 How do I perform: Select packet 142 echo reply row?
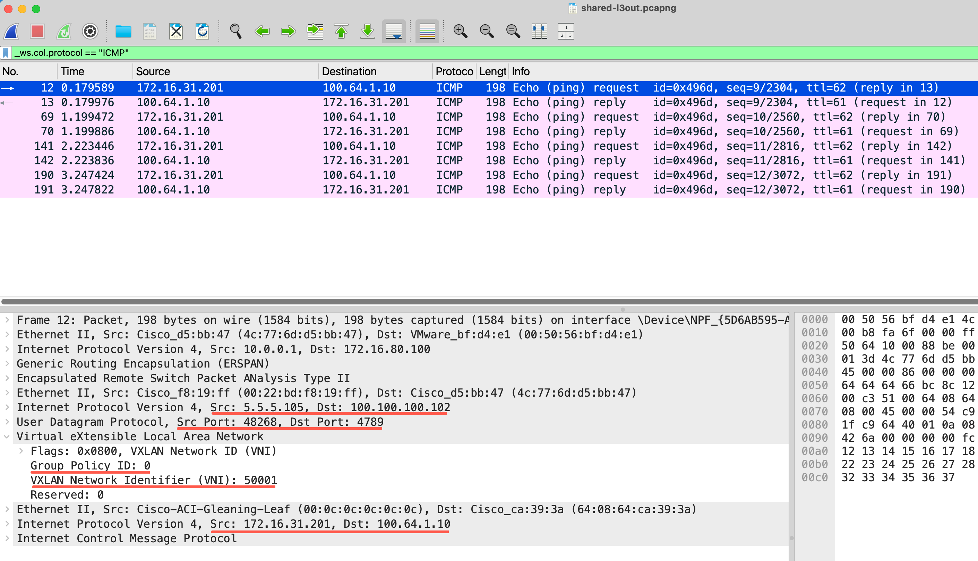(x=489, y=161)
